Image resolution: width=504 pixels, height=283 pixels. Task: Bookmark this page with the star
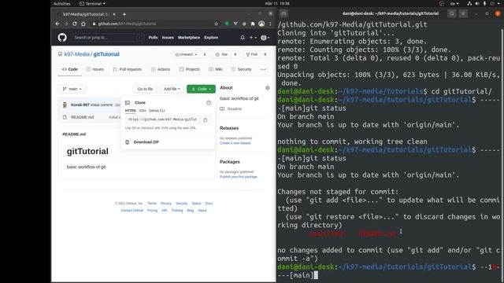(x=216, y=24)
